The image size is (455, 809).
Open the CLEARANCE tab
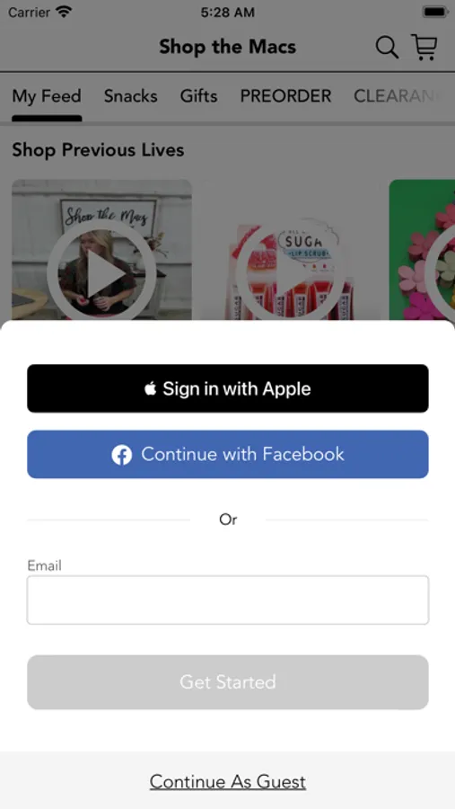click(x=397, y=96)
